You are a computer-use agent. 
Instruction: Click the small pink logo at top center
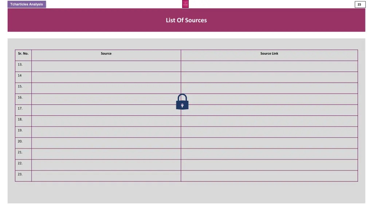[185, 4]
